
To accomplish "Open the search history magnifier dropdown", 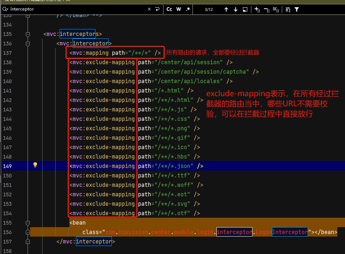I will point(5,9).
